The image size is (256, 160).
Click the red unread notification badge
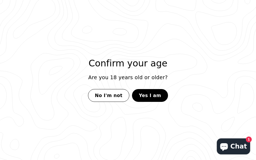249,139
